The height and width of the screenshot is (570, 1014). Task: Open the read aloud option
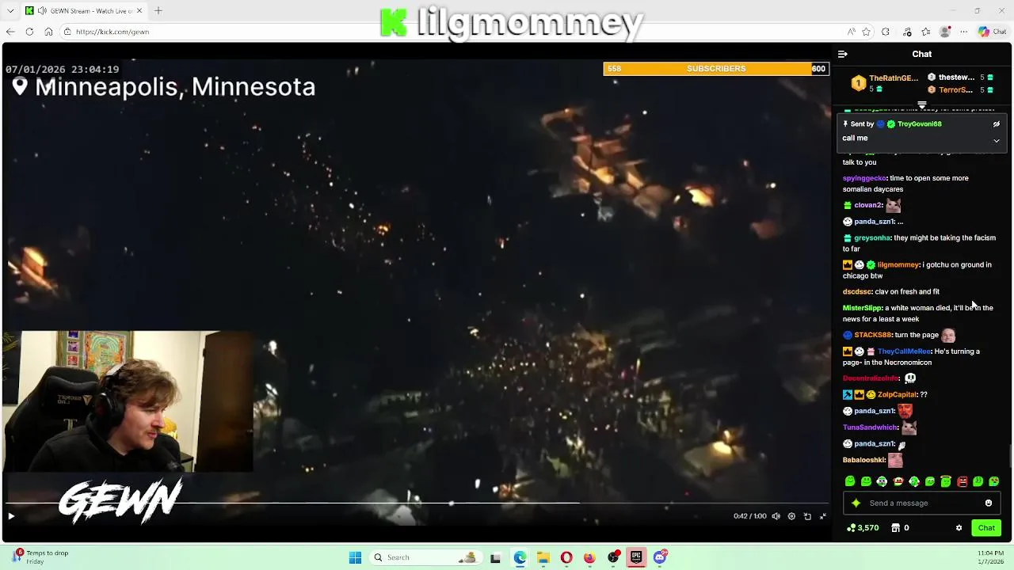(851, 32)
